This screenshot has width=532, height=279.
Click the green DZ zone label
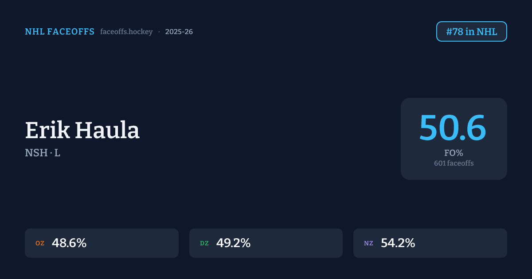[x=204, y=244]
